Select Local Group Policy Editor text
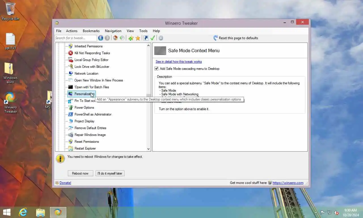The image size is (363, 218). 91,60
